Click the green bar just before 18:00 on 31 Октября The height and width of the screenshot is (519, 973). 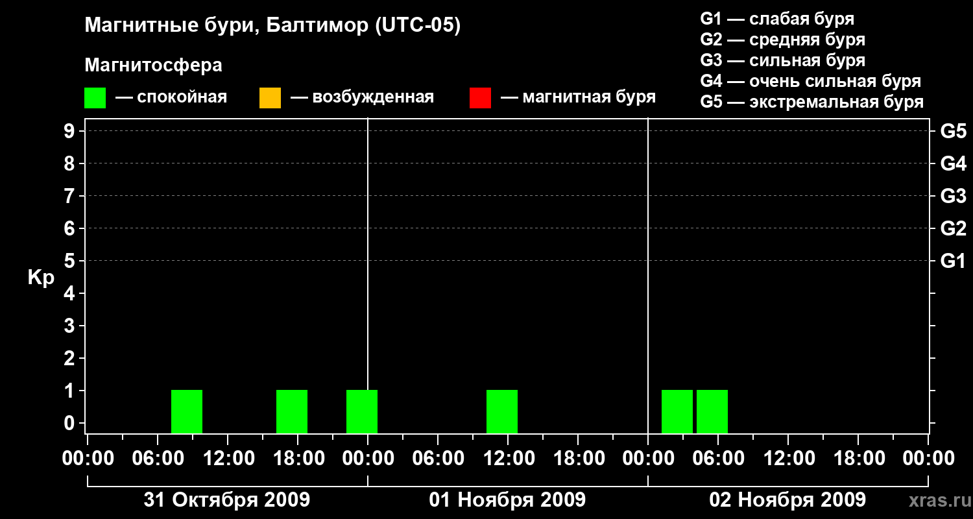[x=292, y=411]
